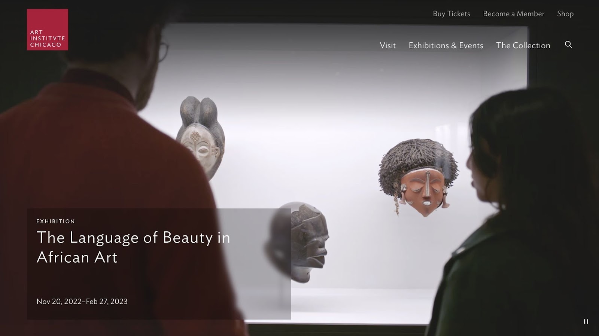The width and height of the screenshot is (599, 336).
Task: Go to Buy Tickets
Action: point(451,13)
